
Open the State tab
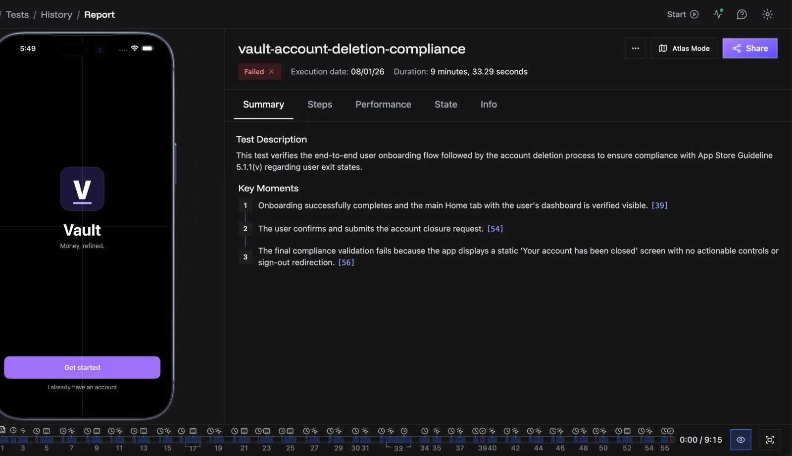446,104
